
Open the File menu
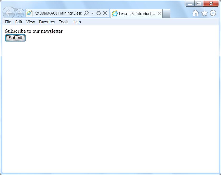[8, 22]
